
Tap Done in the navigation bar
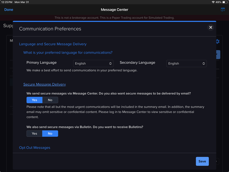pyautogui.click(x=9, y=9)
